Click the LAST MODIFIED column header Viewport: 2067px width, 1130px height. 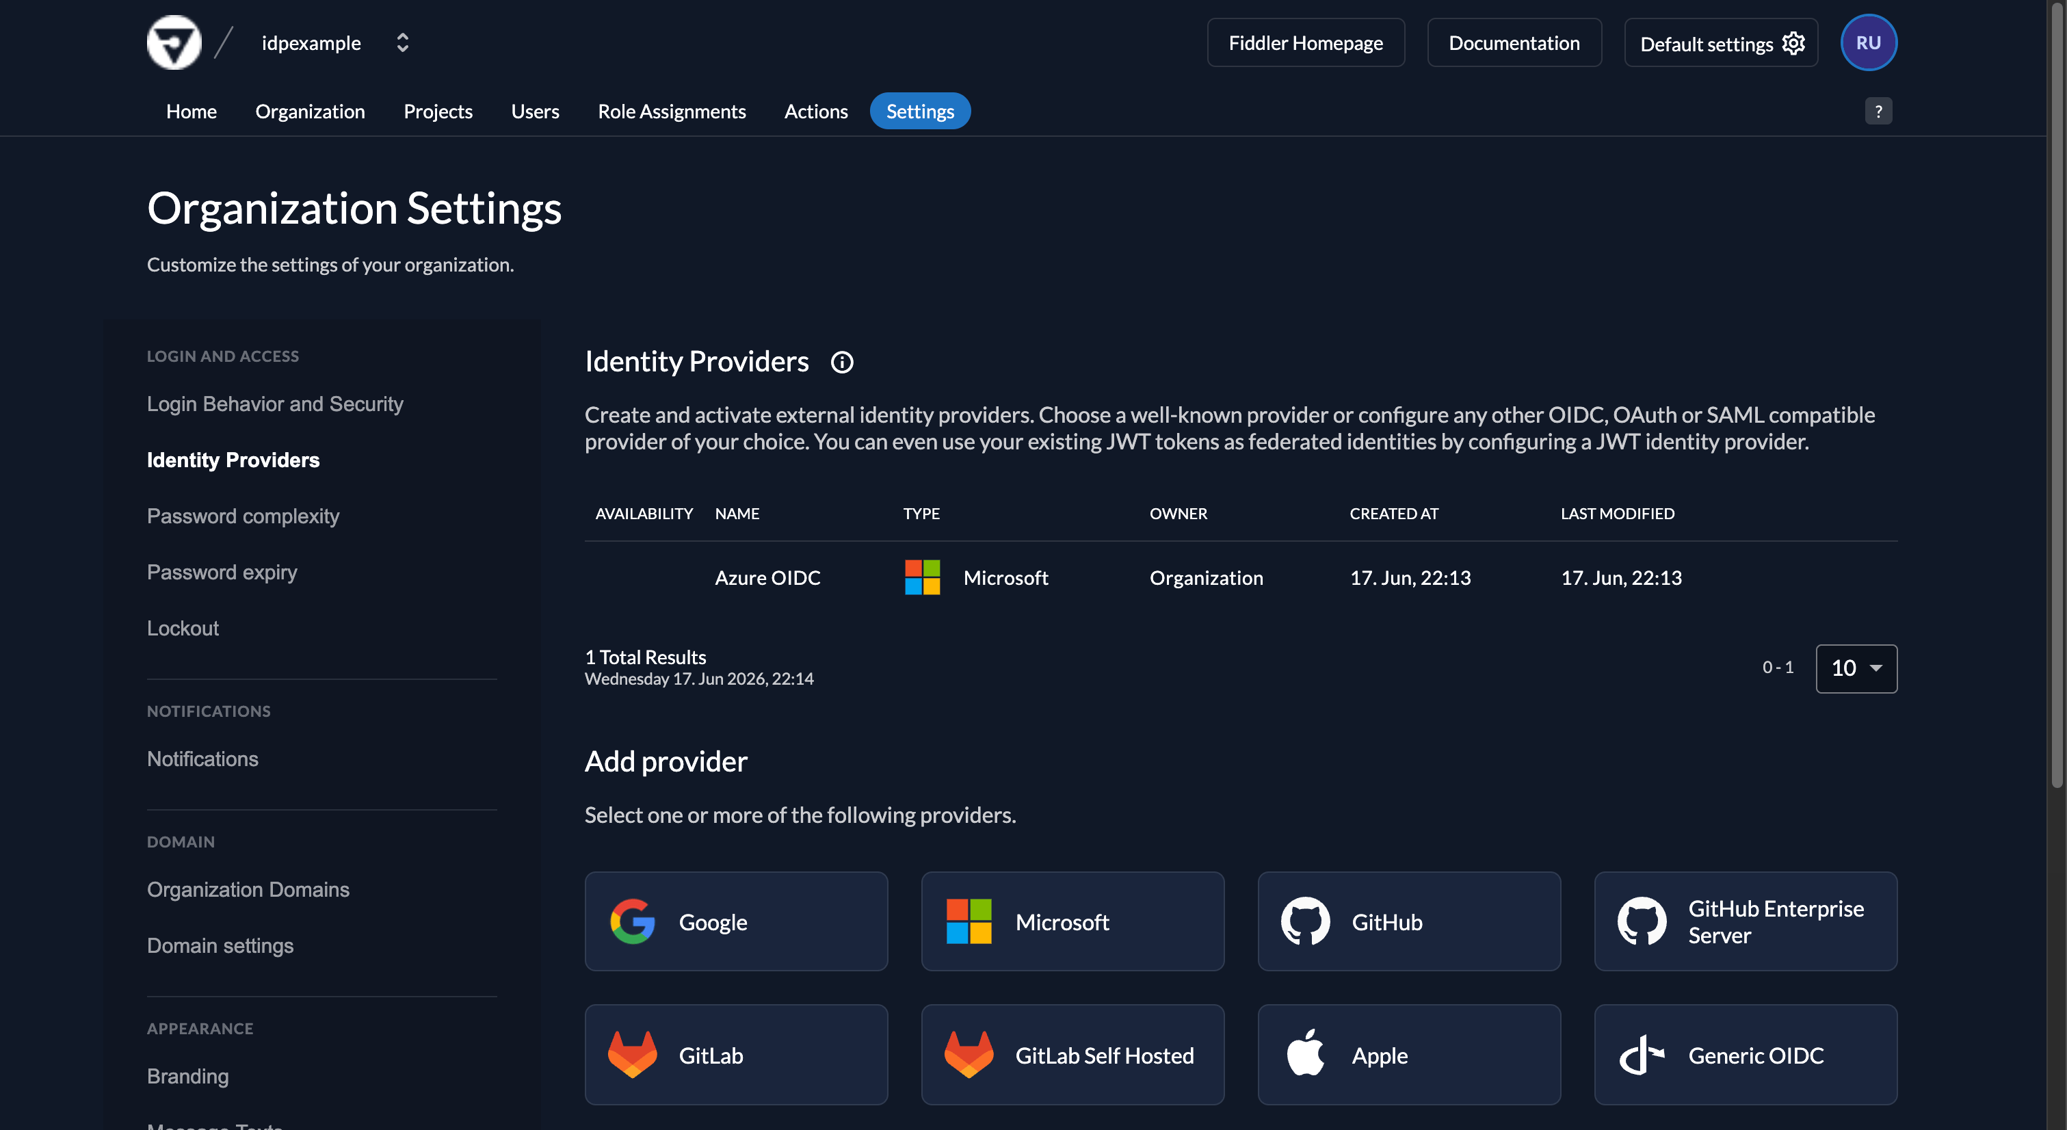[x=1617, y=514]
